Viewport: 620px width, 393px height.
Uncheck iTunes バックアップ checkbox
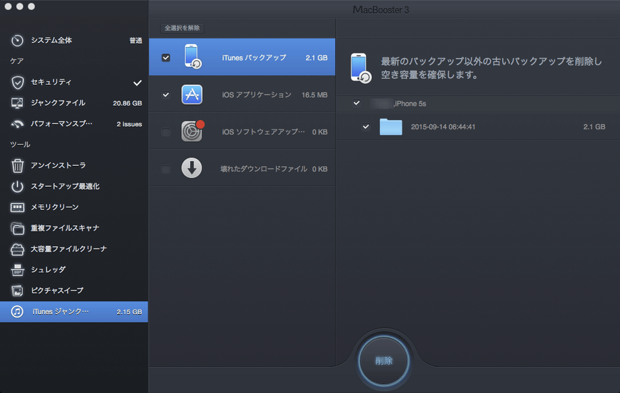[x=166, y=58]
